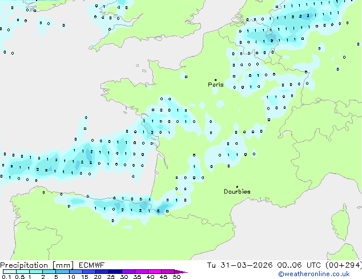
Task: Click the 'Precipitation [mm]' title text
Action: [x=37, y=265]
